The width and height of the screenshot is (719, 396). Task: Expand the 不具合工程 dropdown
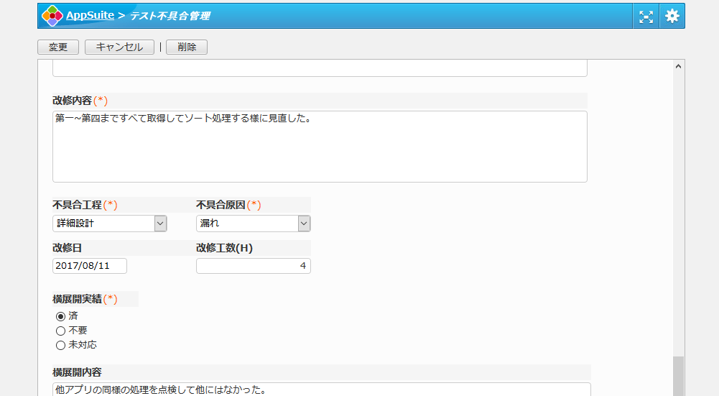110,224
